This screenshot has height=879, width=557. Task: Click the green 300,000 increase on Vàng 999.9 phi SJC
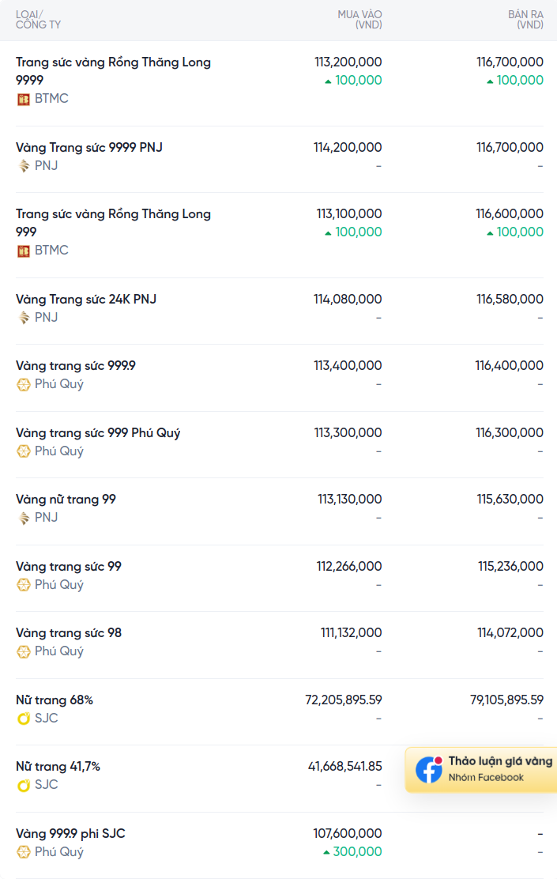coord(352,851)
